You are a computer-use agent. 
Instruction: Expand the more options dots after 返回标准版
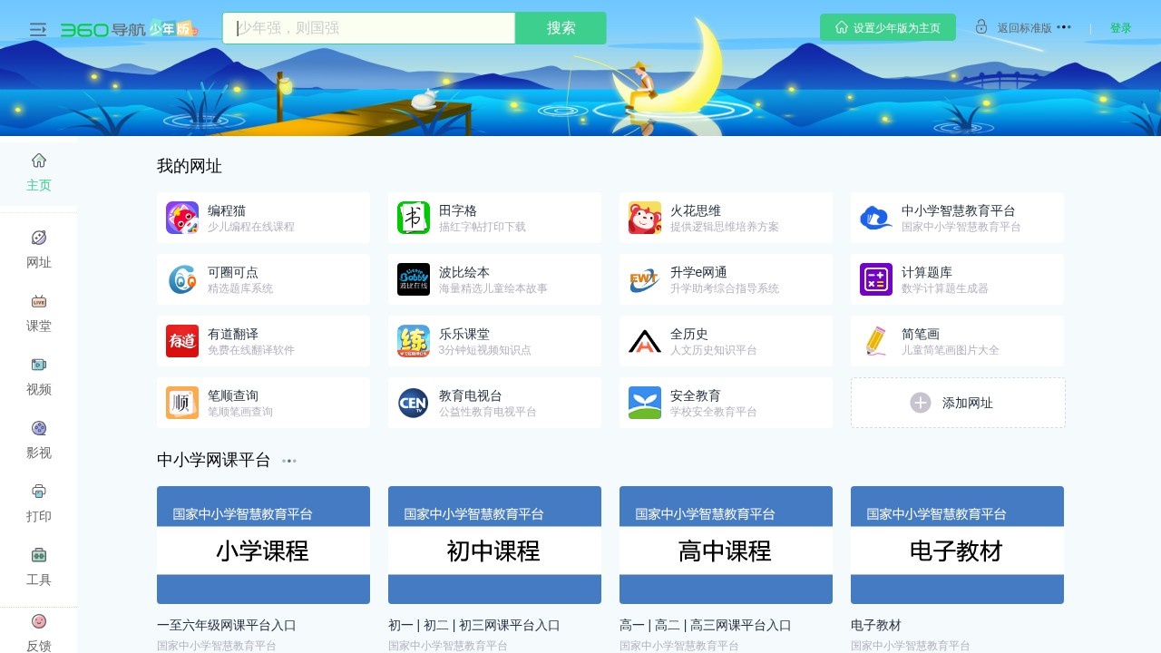(1064, 27)
